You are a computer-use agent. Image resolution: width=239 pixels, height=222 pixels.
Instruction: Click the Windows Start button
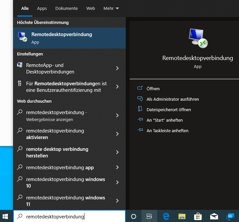tap(6, 216)
